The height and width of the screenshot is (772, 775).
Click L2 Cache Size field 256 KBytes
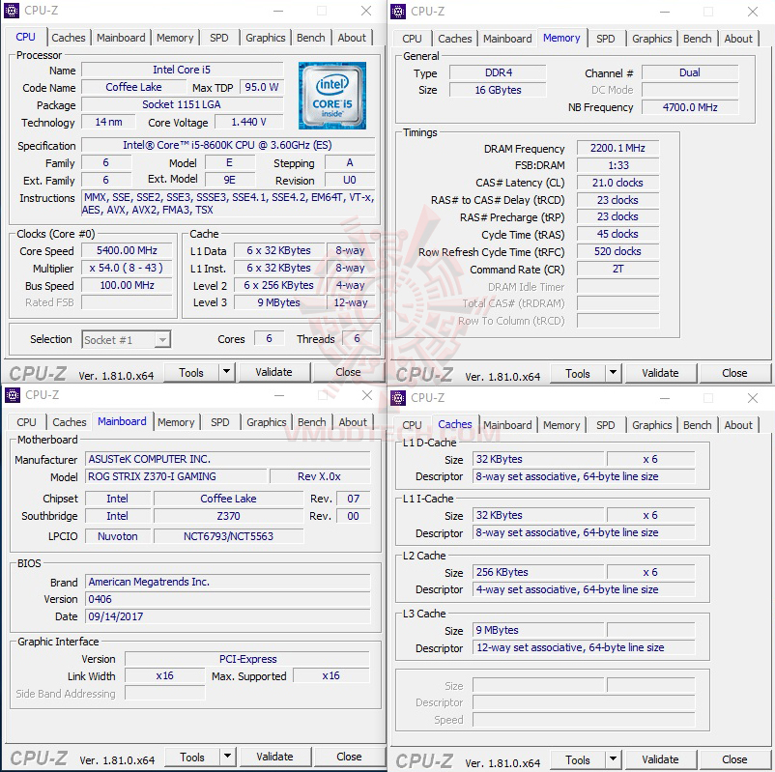pyautogui.click(x=538, y=572)
